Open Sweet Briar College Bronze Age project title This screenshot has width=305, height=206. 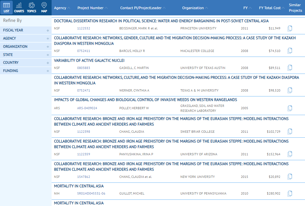tap(171, 122)
